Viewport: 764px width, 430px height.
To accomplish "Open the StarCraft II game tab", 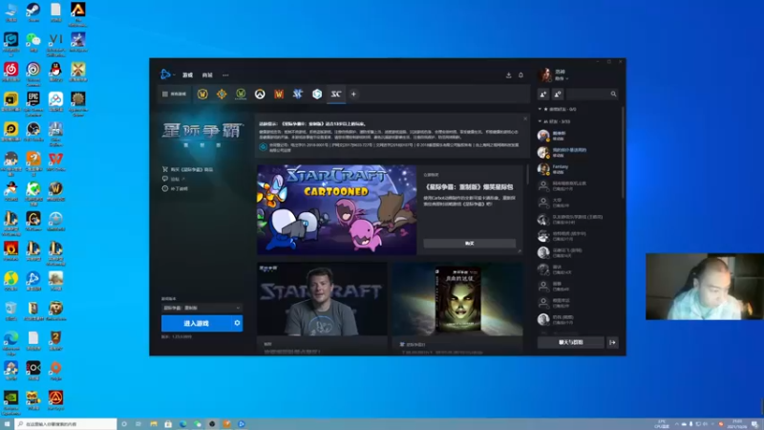I will 298,94.
